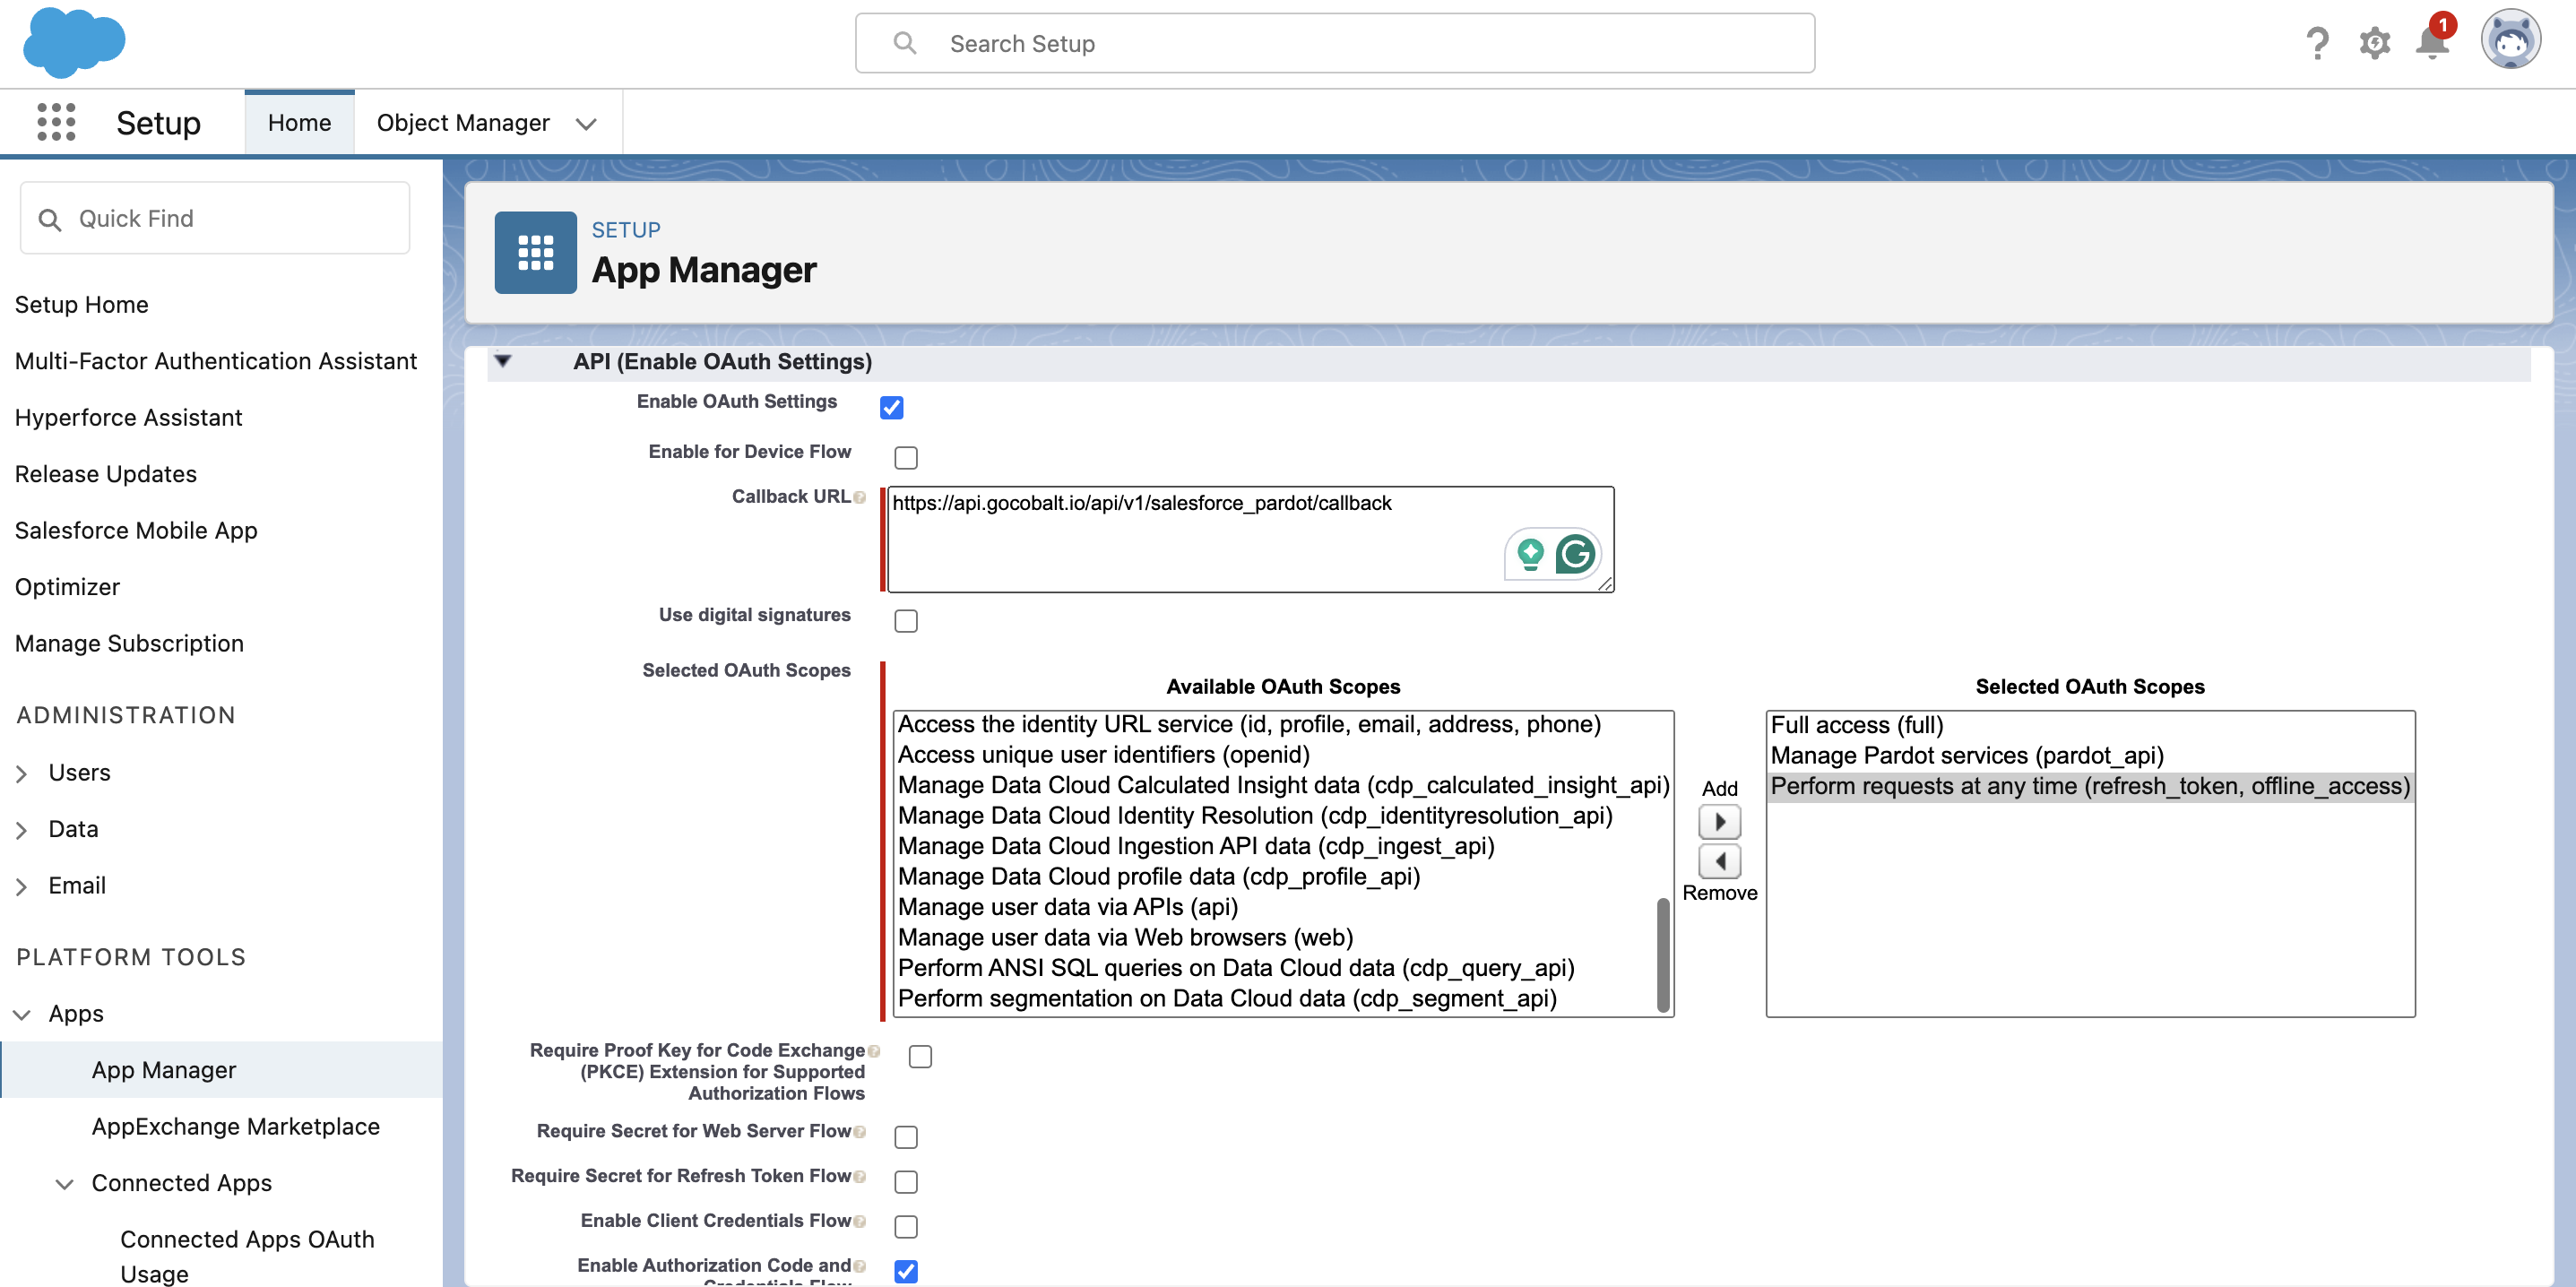Check Use digital signatures
2576x1287 pixels.
tap(906, 620)
